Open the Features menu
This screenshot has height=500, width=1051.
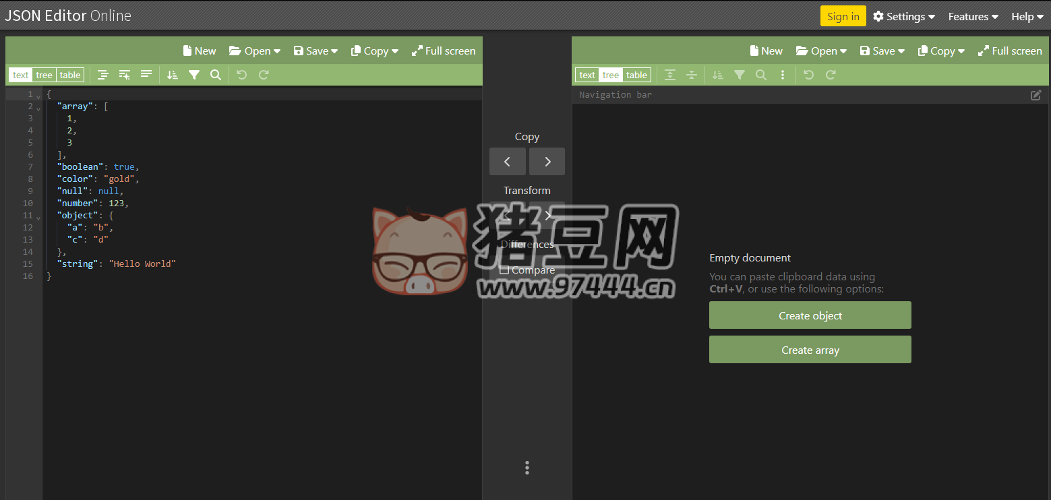click(971, 16)
